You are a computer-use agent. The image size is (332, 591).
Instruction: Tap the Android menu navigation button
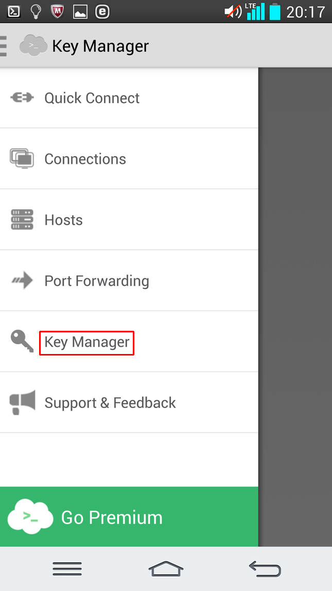pos(67,568)
